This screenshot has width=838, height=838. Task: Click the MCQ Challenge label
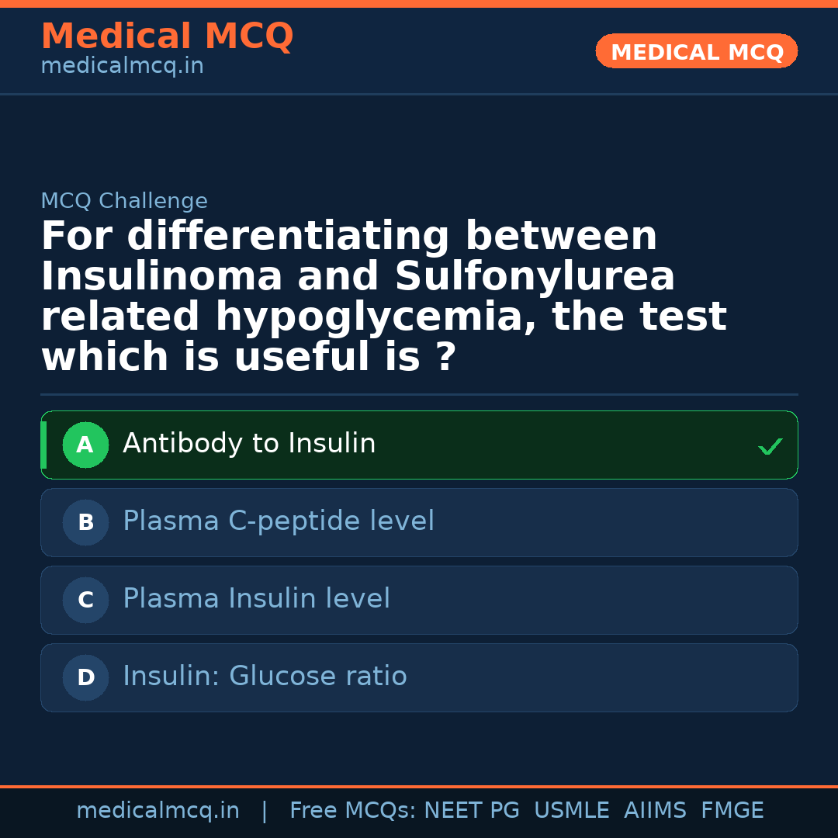pos(124,202)
